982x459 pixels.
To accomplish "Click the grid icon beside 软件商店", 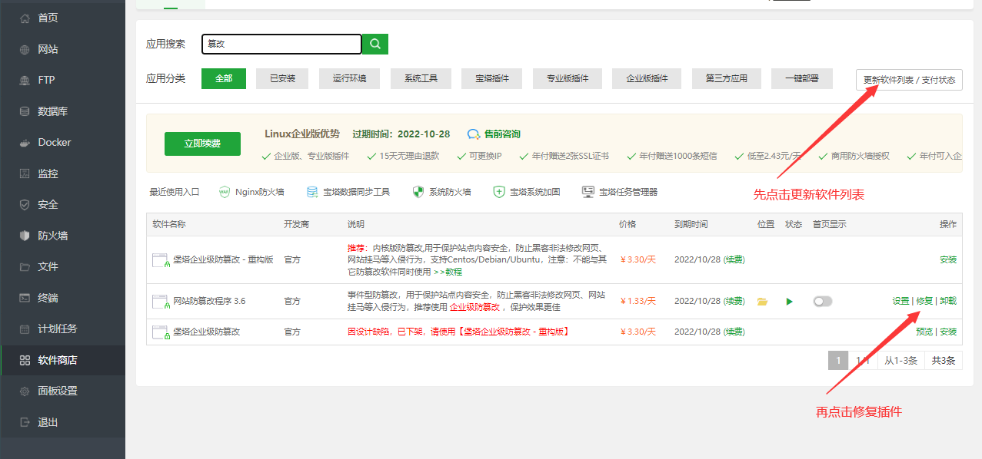I will 25,360.
